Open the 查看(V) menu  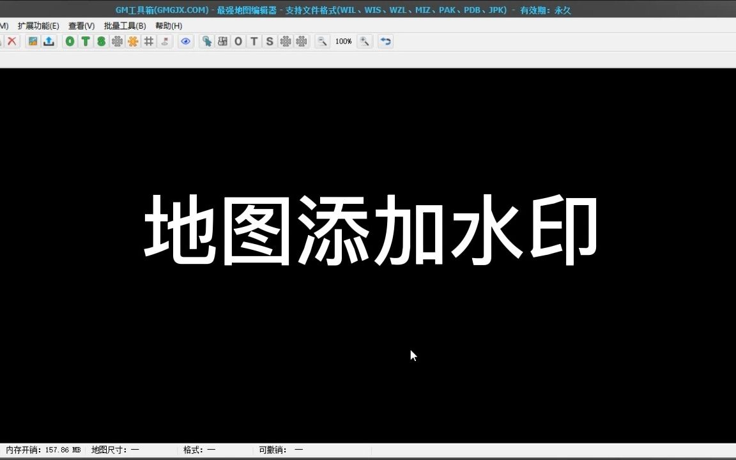point(81,26)
